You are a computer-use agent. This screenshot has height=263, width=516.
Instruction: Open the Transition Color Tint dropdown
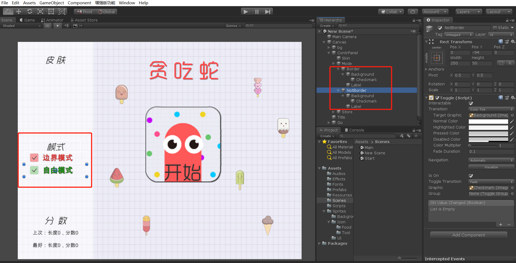[x=491, y=109]
